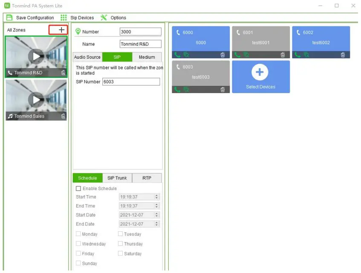The image size is (361, 273).
Task: Click the second green icon on test6002 card
Action: (306, 55)
